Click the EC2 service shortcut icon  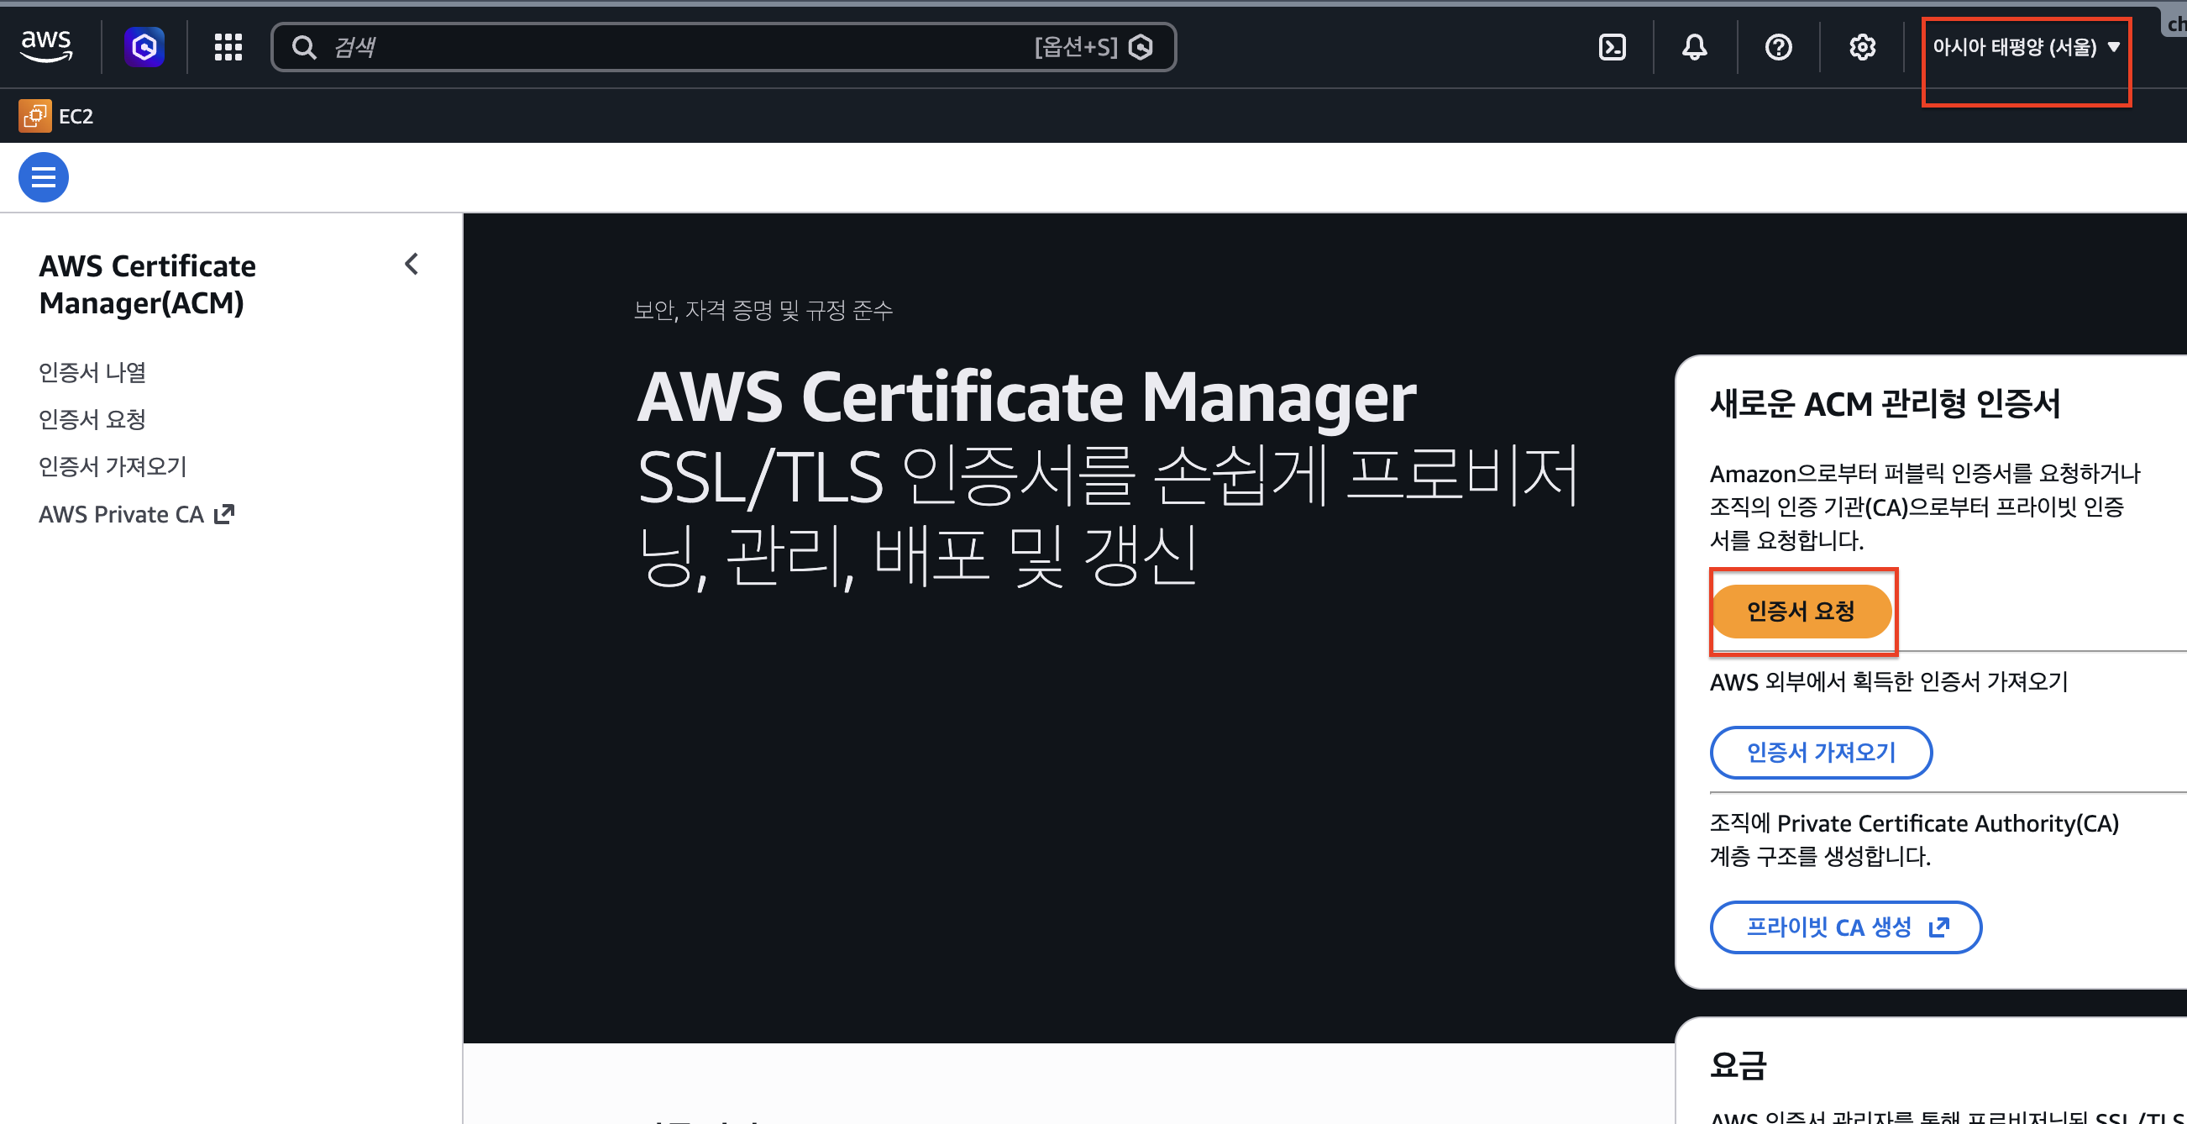tap(34, 115)
